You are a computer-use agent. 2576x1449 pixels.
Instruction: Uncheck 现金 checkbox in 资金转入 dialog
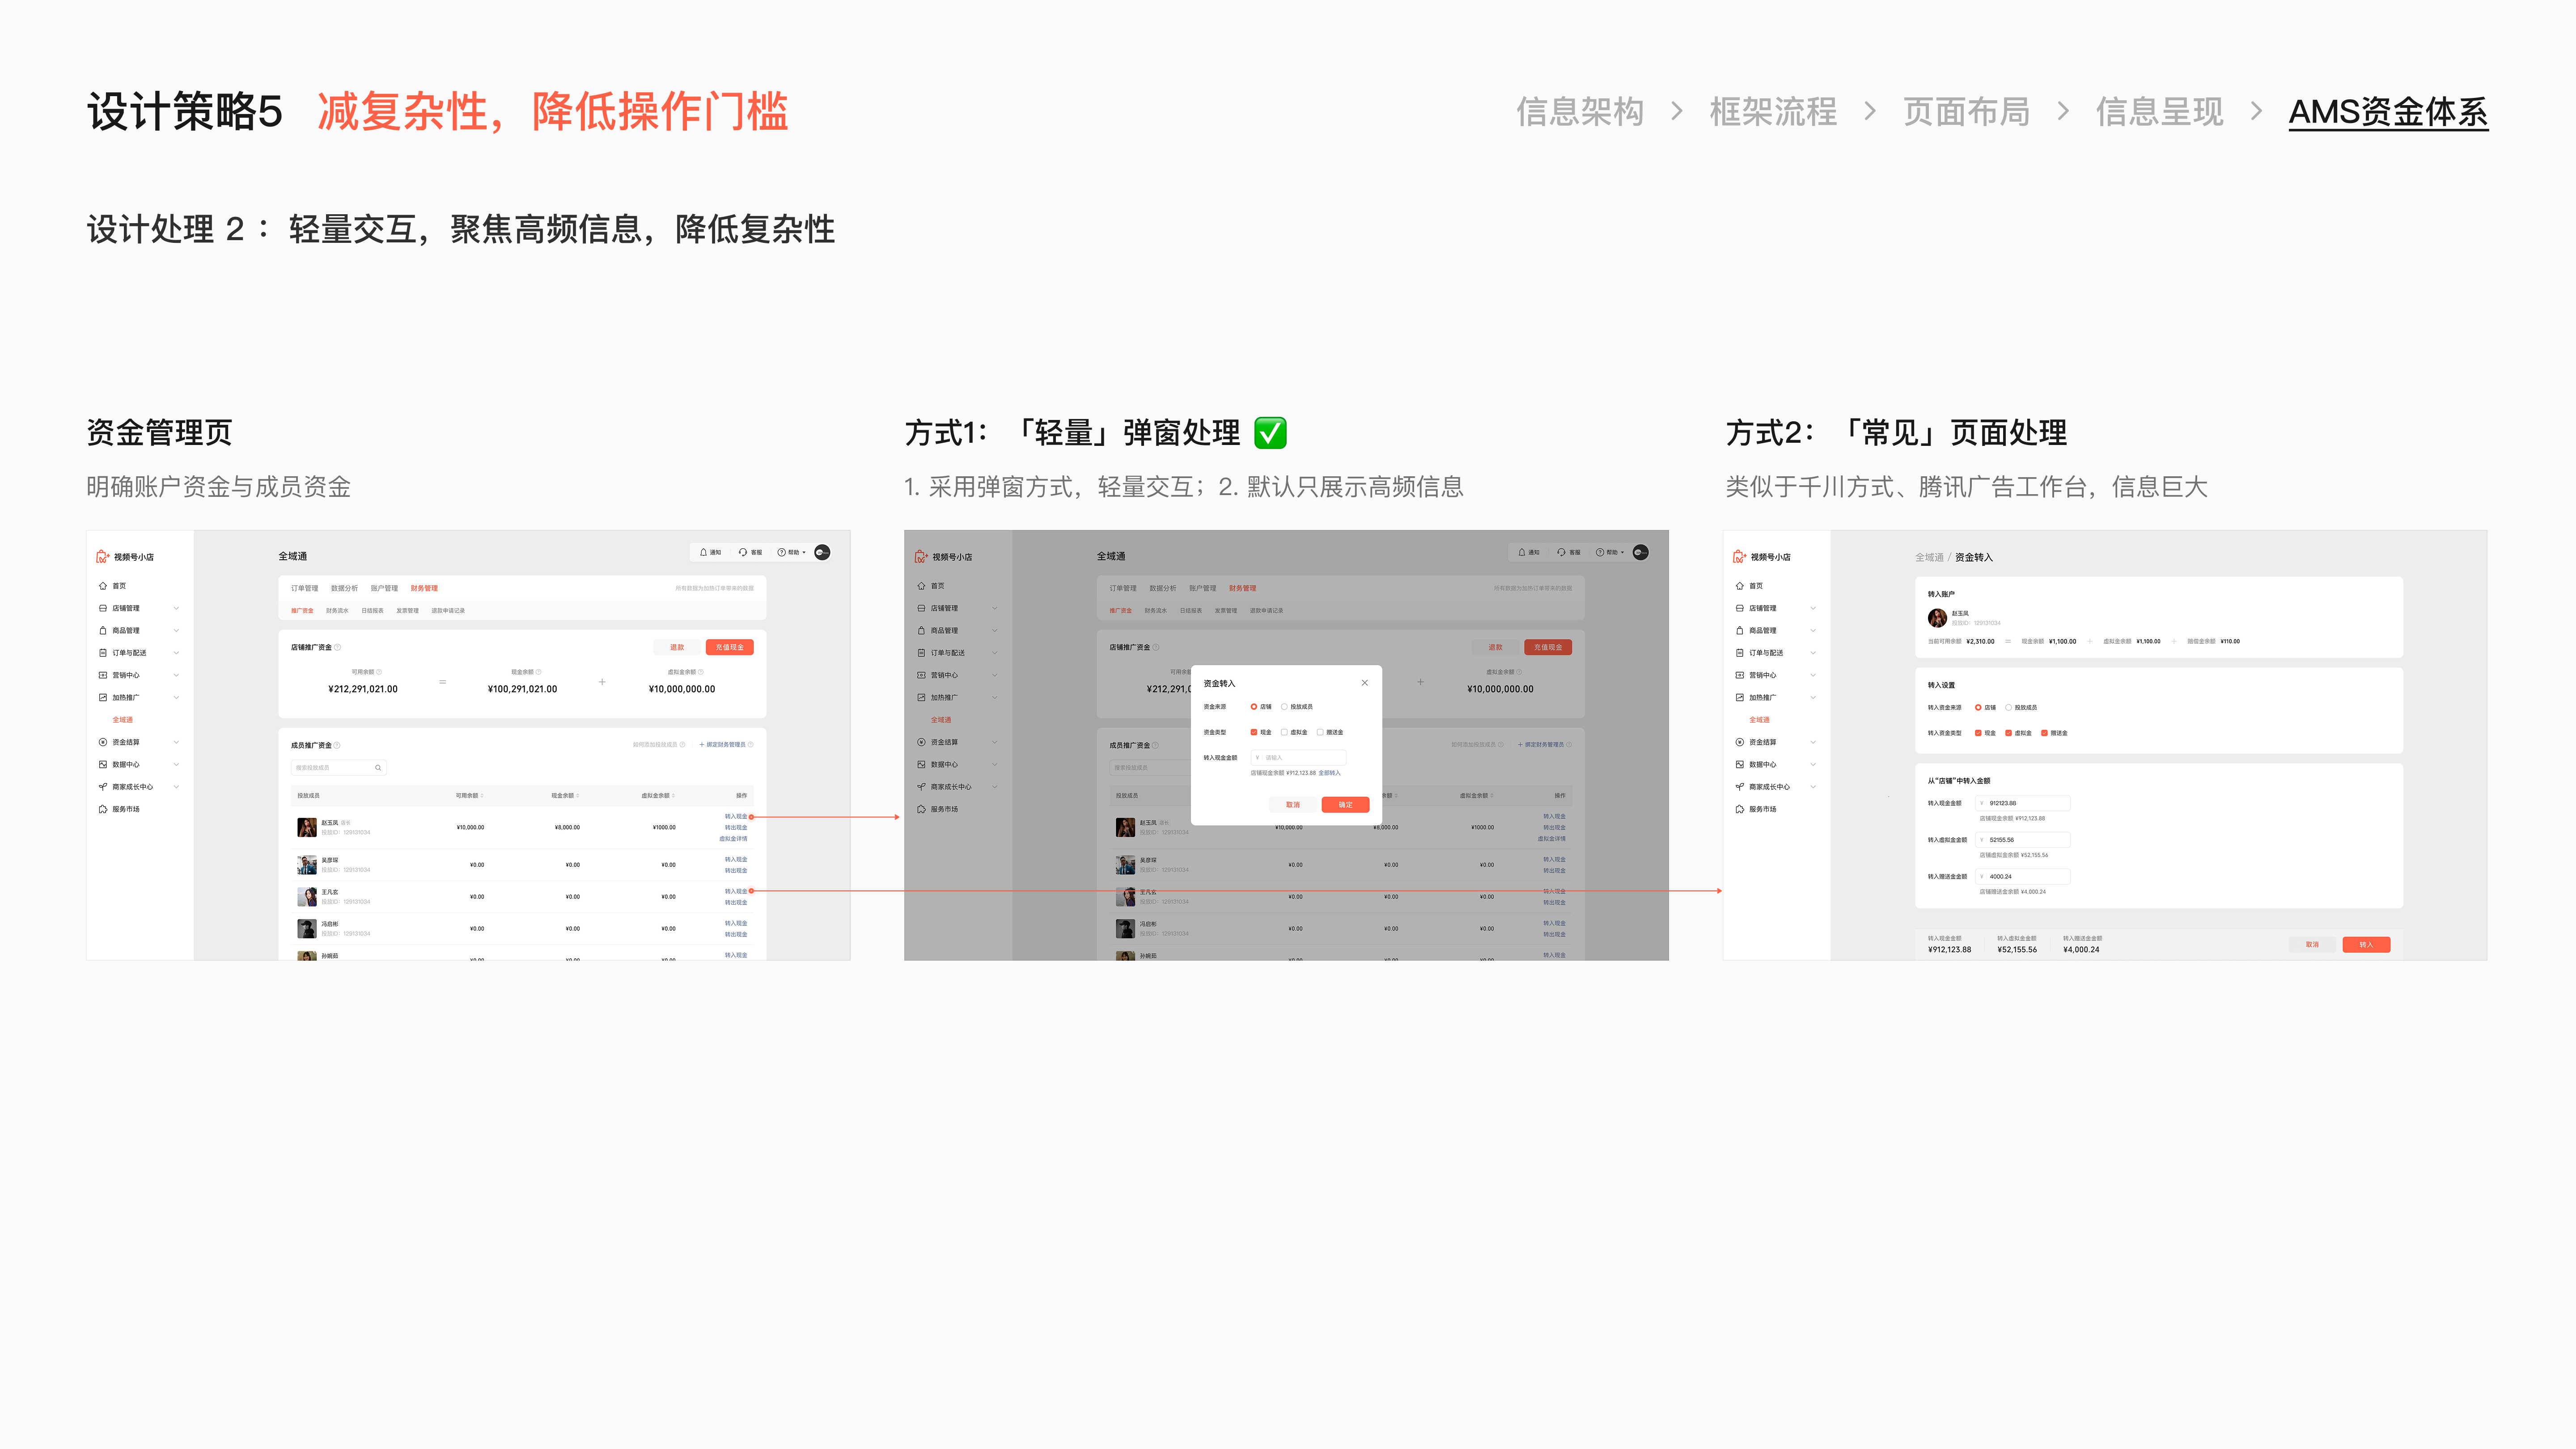(x=1254, y=732)
